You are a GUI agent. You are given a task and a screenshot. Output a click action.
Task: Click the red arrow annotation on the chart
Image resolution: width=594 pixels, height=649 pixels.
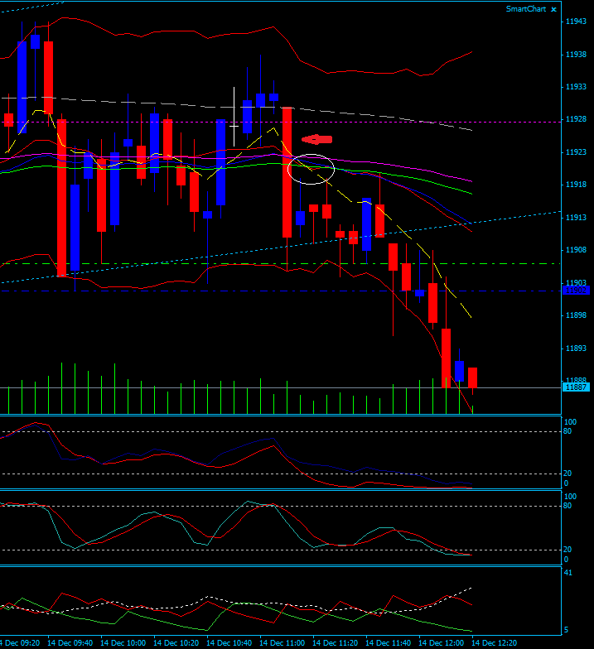[x=316, y=139]
